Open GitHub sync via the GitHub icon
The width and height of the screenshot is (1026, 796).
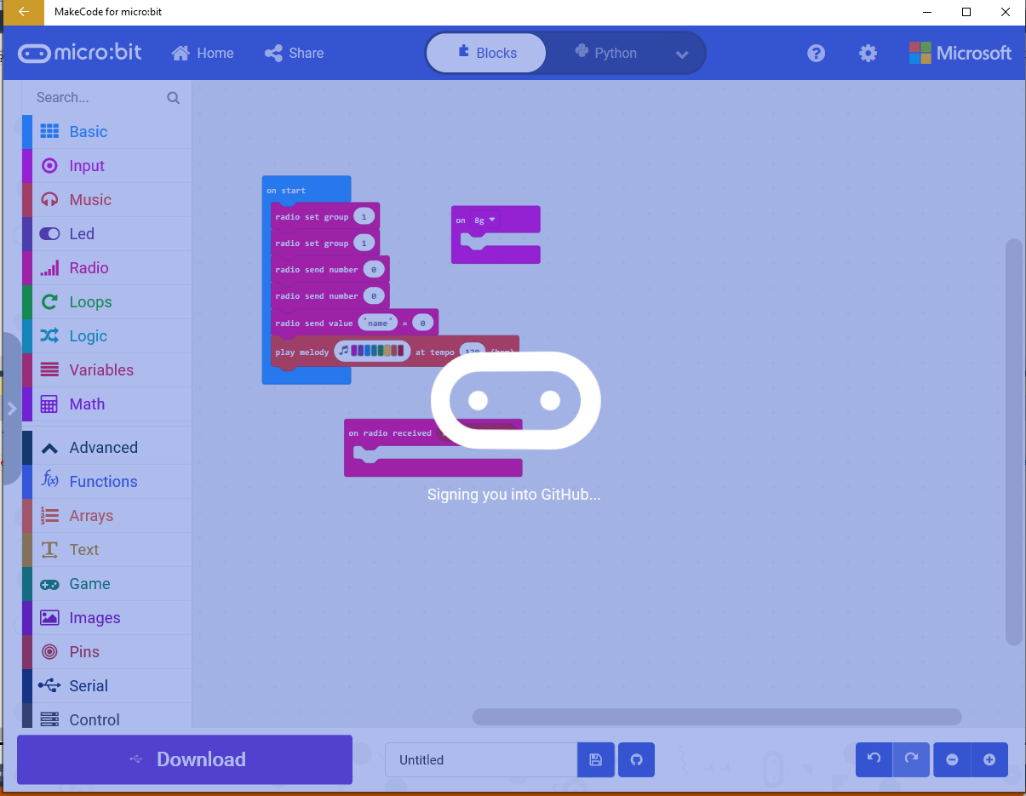coord(636,759)
